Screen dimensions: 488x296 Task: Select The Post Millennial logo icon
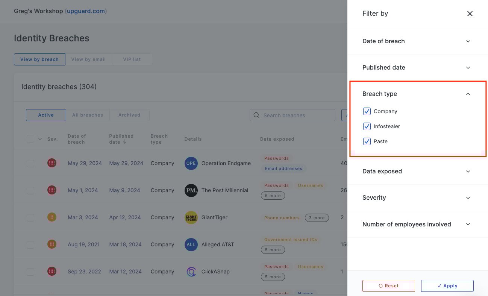(x=191, y=190)
